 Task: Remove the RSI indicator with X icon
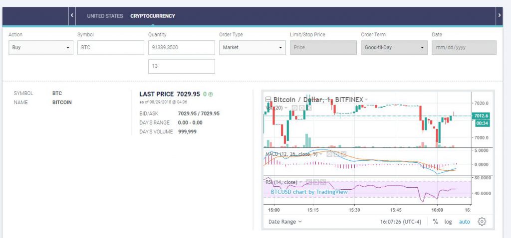point(323,182)
